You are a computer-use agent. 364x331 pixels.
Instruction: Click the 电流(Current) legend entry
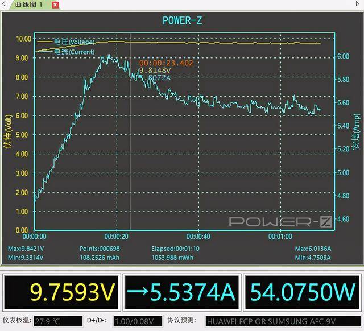(66, 52)
